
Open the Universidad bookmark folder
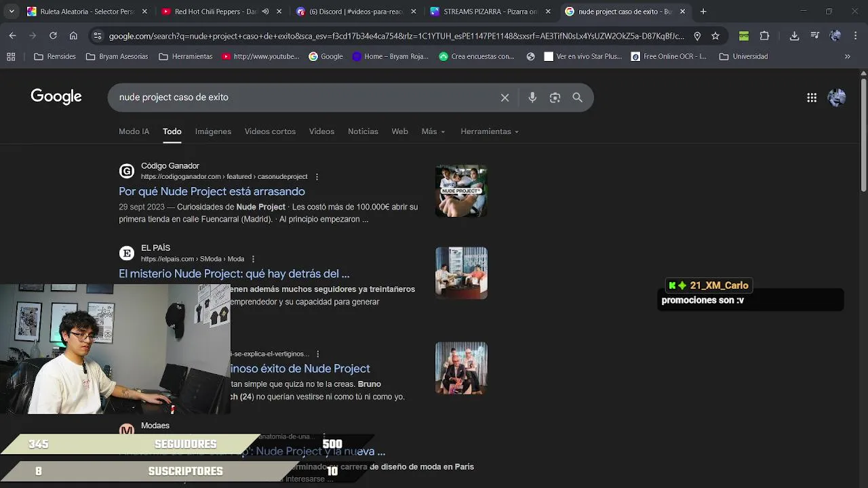(x=743, y=56)
